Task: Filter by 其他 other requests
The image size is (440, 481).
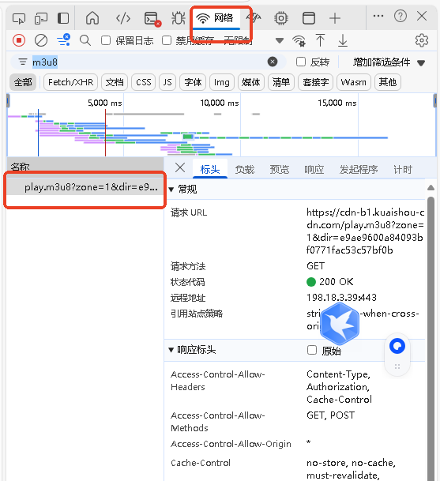Action: (388, 82)
